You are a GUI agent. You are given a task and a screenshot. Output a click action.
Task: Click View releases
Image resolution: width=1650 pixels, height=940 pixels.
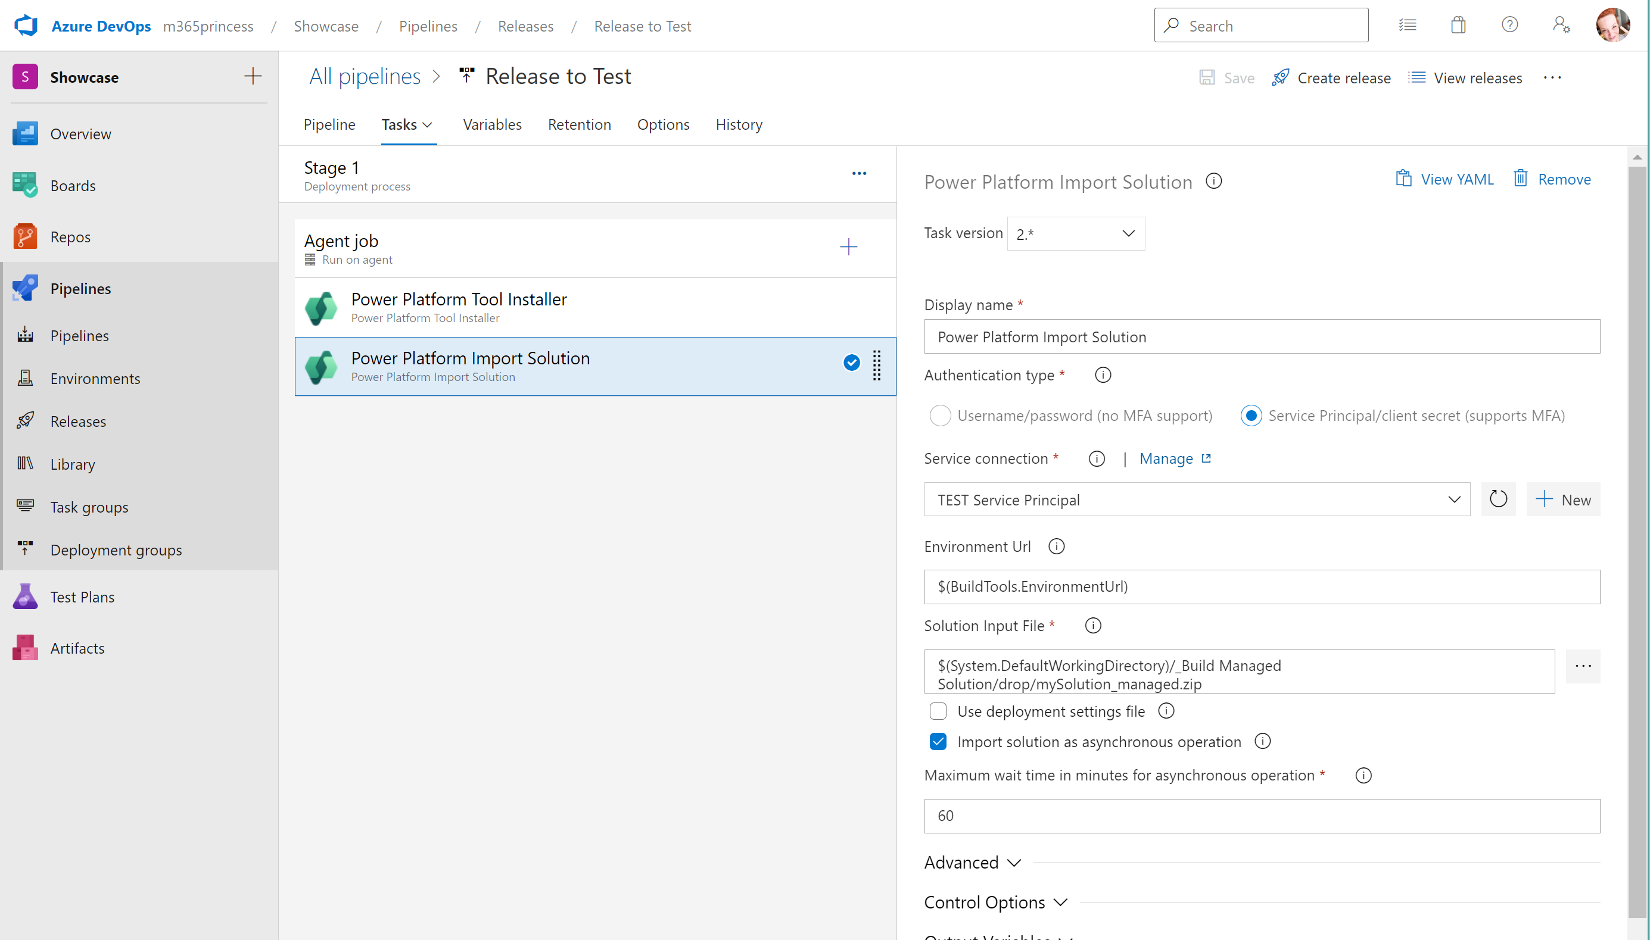1465,78
